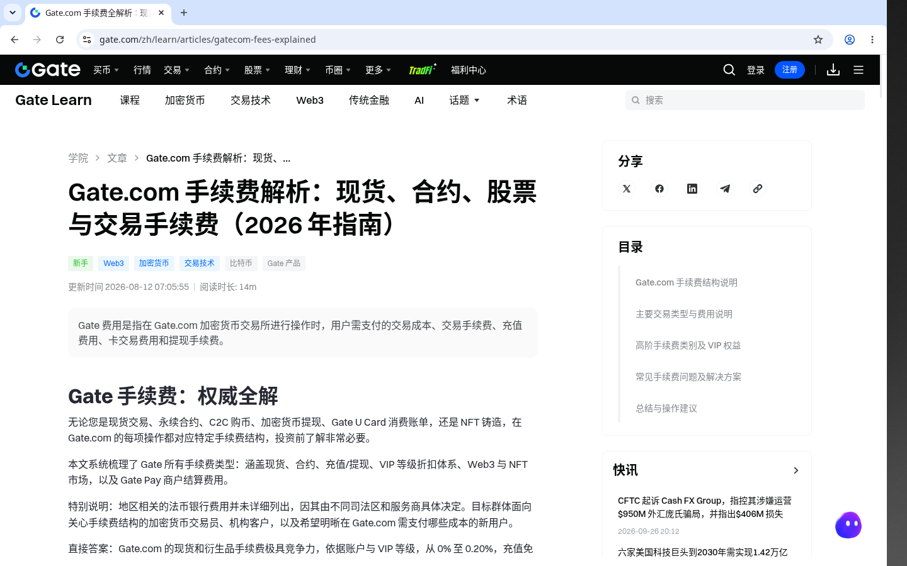907x566 pixels.
Task: Expand the 交易 dropdown menu
Action: point(177,70)
